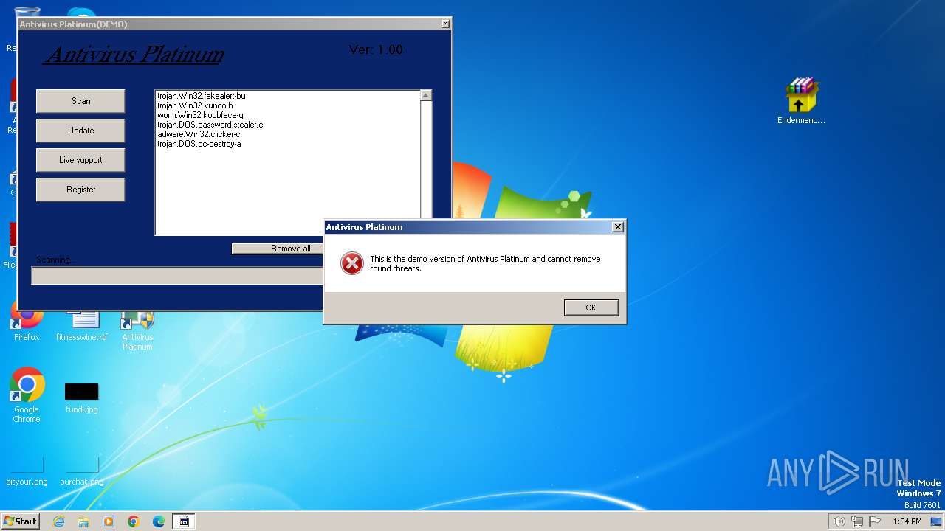Select worm.Win32.koobface-g entry
This screenshot has width=945, height=531.
pyautogui.click(x=200, y=115)
